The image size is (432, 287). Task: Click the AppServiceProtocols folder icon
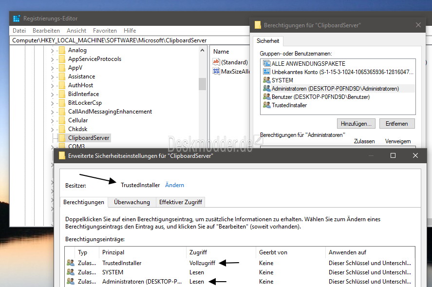62,59
